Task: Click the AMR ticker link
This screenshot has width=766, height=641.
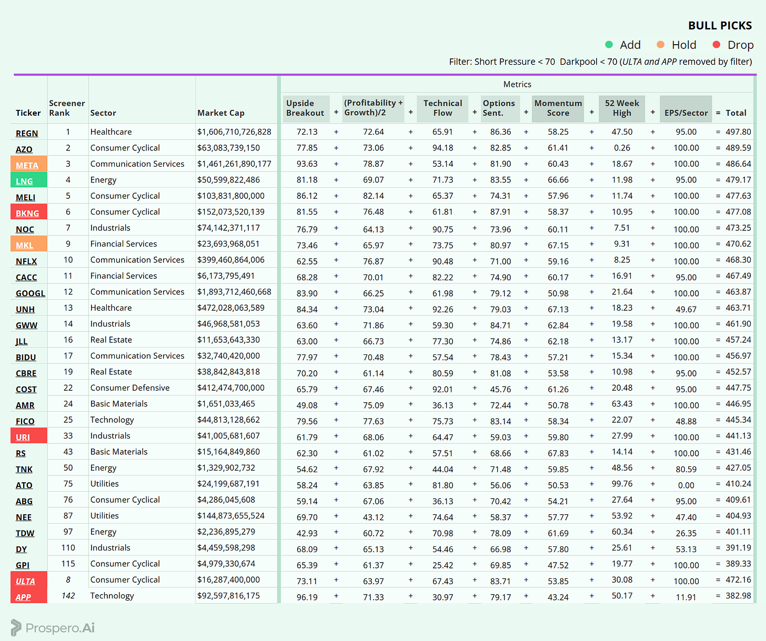Action: 25,405
